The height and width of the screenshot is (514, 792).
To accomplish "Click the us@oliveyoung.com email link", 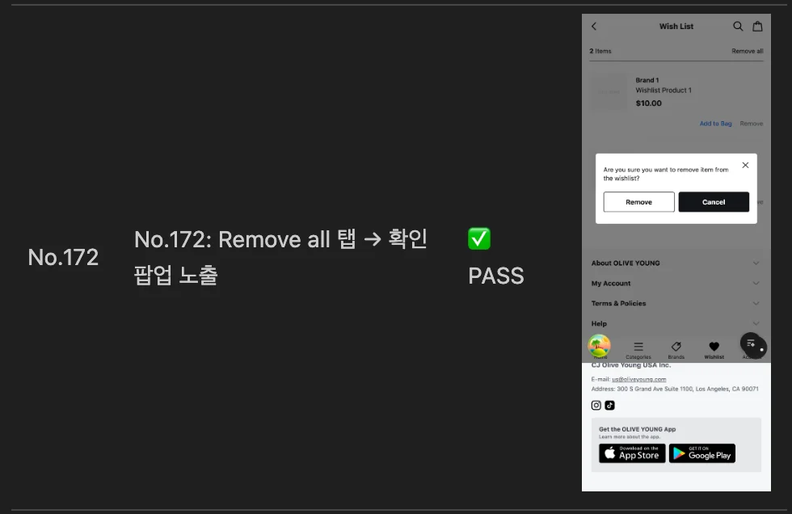I will click(639, 379).
